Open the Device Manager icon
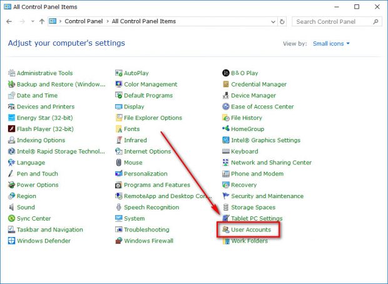This screenshot has width=388, height=284. [226, 95]
